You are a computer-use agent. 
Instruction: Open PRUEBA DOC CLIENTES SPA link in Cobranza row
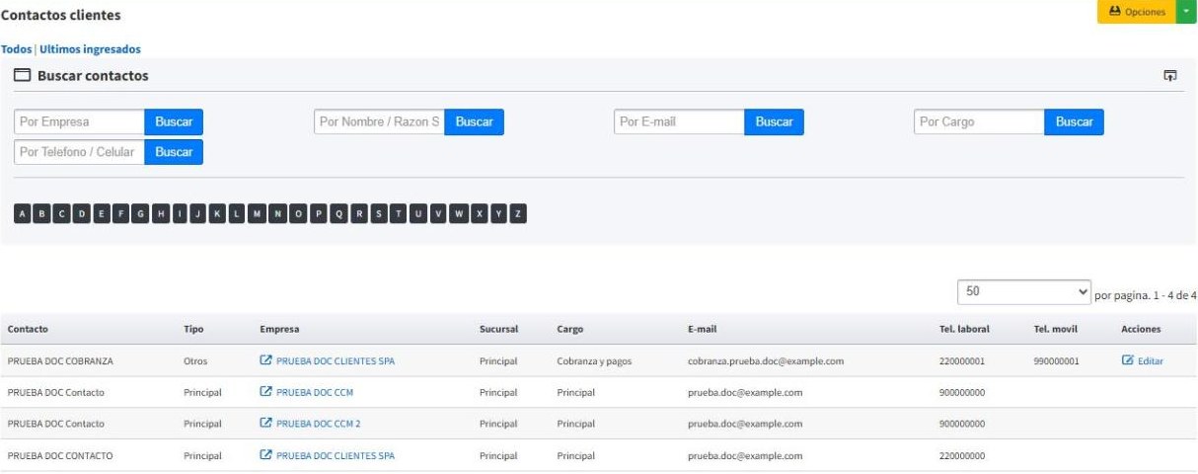coord(336,361)
